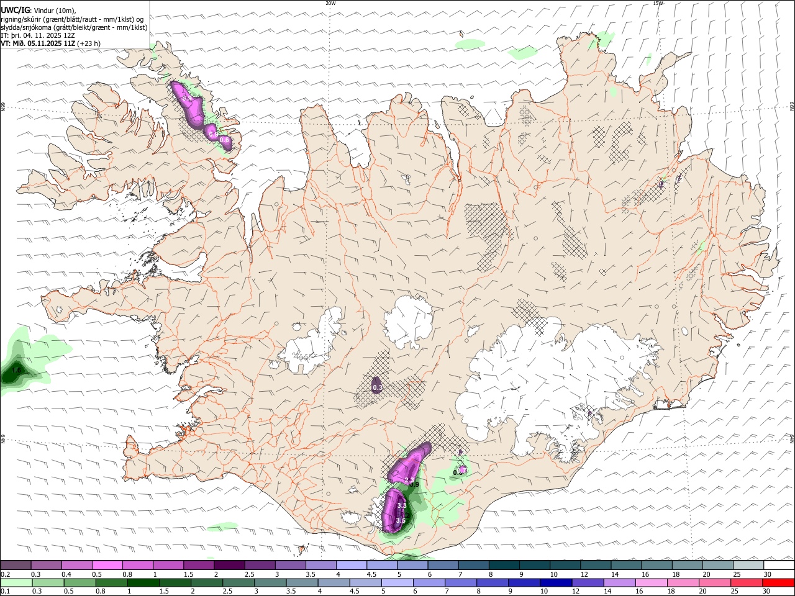The width and height of the screenshot is (795, 596).
Task: Click the medium green 0.5 swatch in bottom legend
Action: [x=80, y=582]
